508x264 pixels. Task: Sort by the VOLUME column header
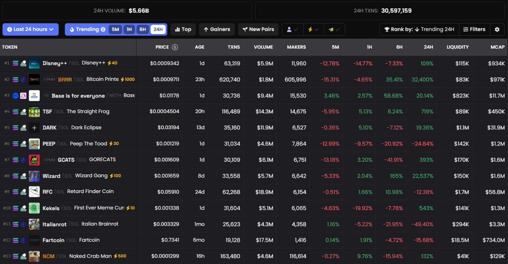(264, 47)
